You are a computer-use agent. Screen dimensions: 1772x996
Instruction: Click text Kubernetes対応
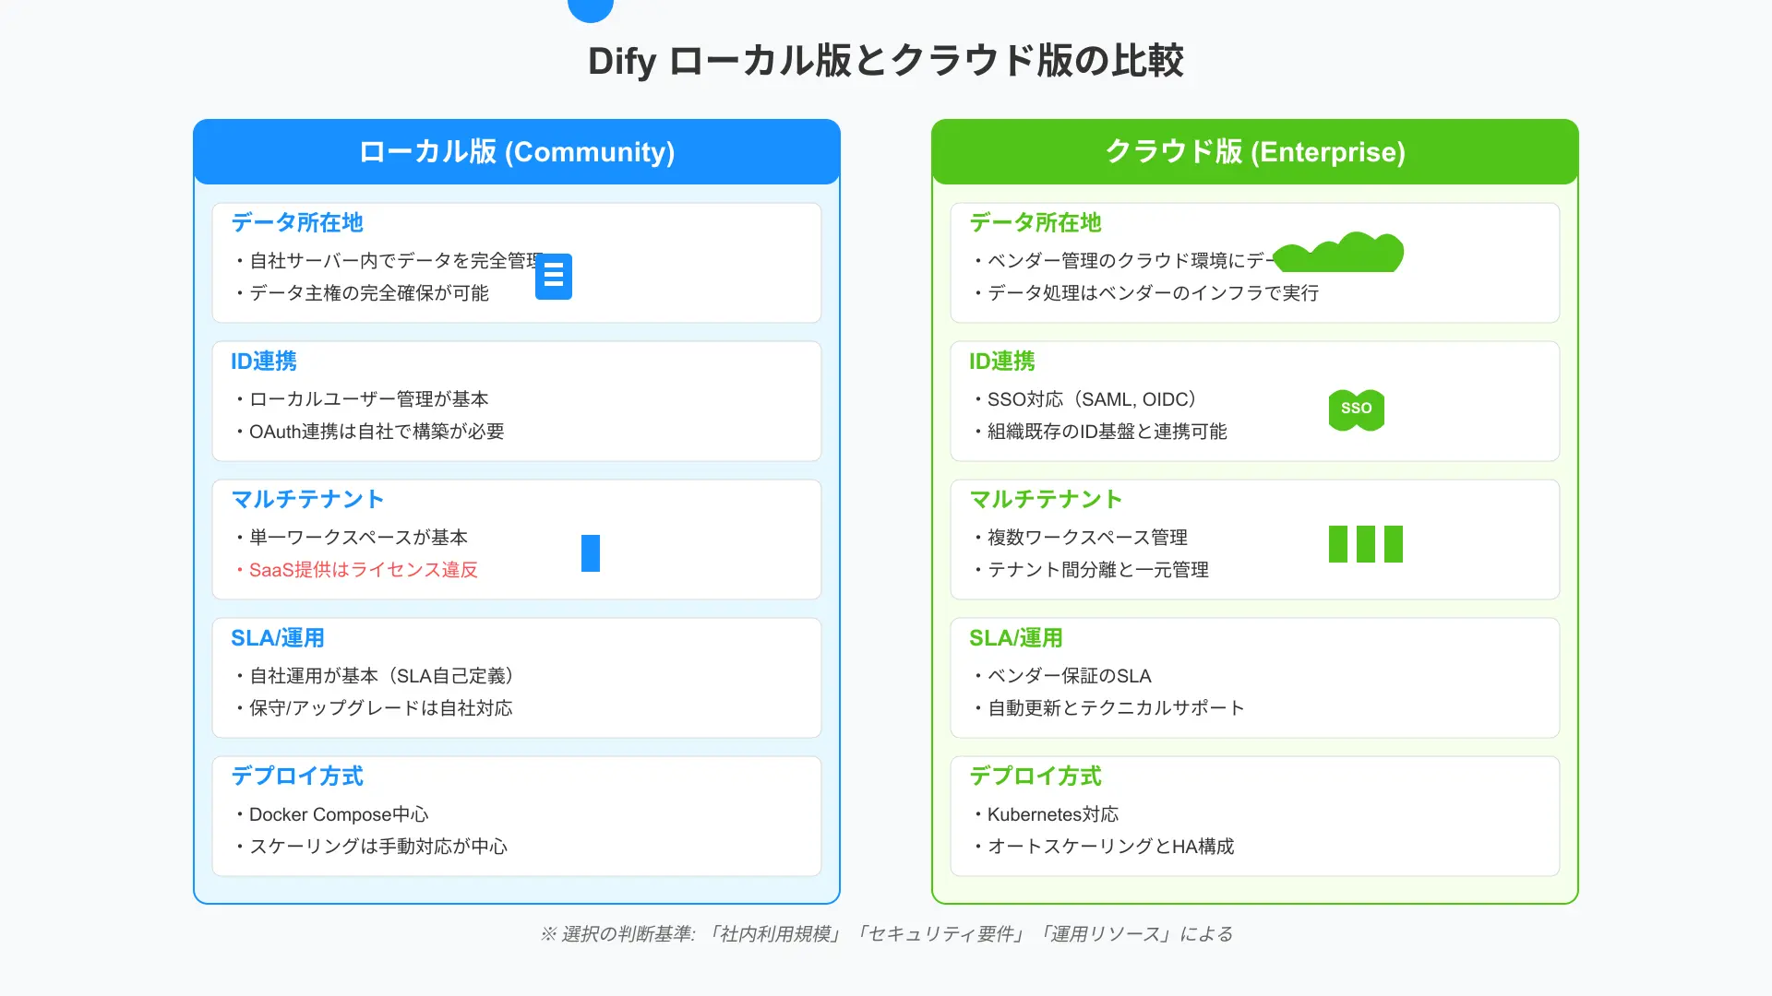(1046, 814)
